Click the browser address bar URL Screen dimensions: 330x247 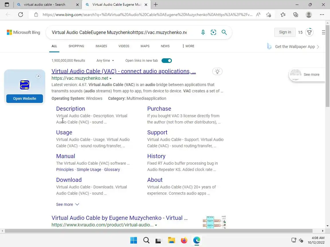[147, 15]
